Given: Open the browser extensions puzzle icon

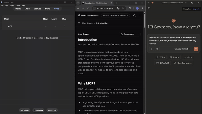Looking at the screenshot, I should [x=130, y=8].
